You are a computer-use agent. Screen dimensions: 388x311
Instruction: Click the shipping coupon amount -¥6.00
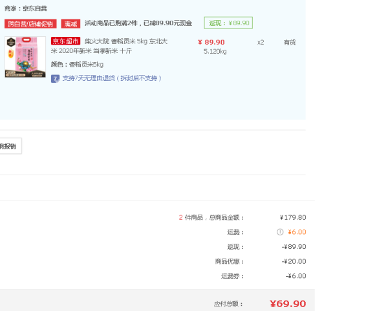(296, 276)
